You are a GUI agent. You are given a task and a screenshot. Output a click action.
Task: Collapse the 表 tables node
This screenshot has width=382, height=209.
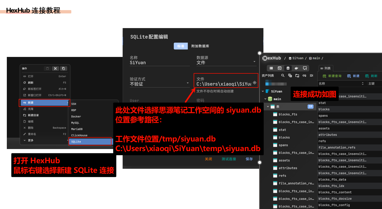[268, 107]
